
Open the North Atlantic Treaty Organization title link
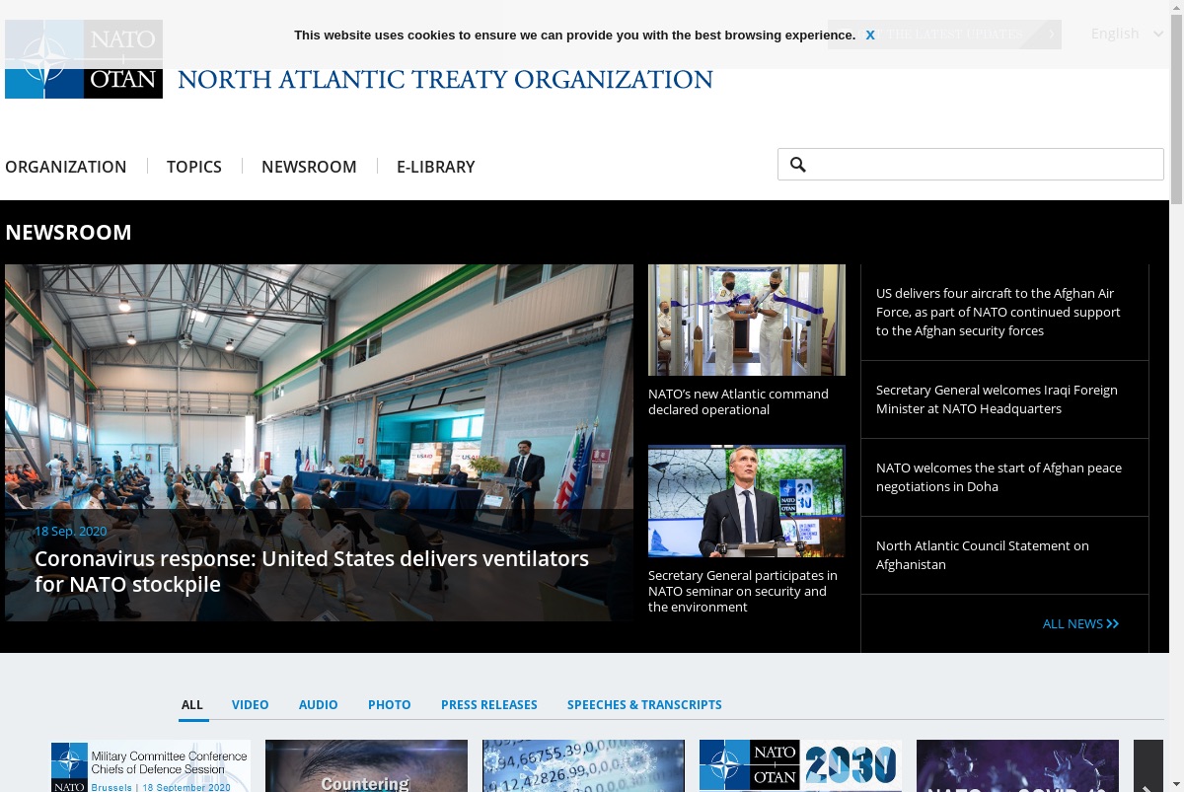(445, 80)
